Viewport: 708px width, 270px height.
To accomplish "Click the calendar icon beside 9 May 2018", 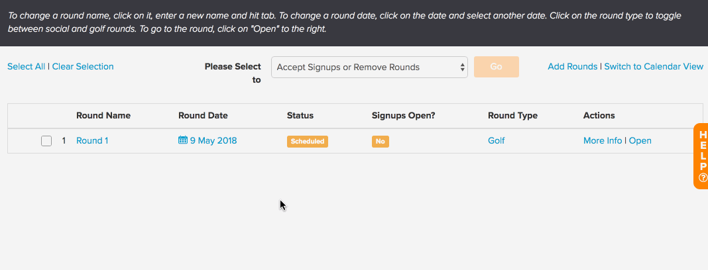I will pos(183,140).
